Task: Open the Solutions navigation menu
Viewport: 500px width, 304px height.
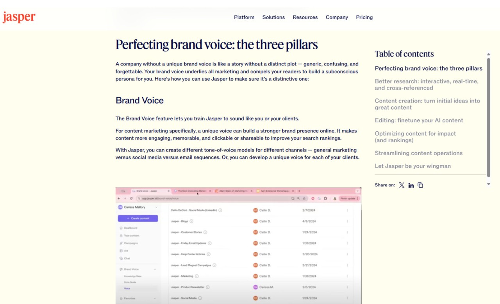Action: (x=273, y=17)
